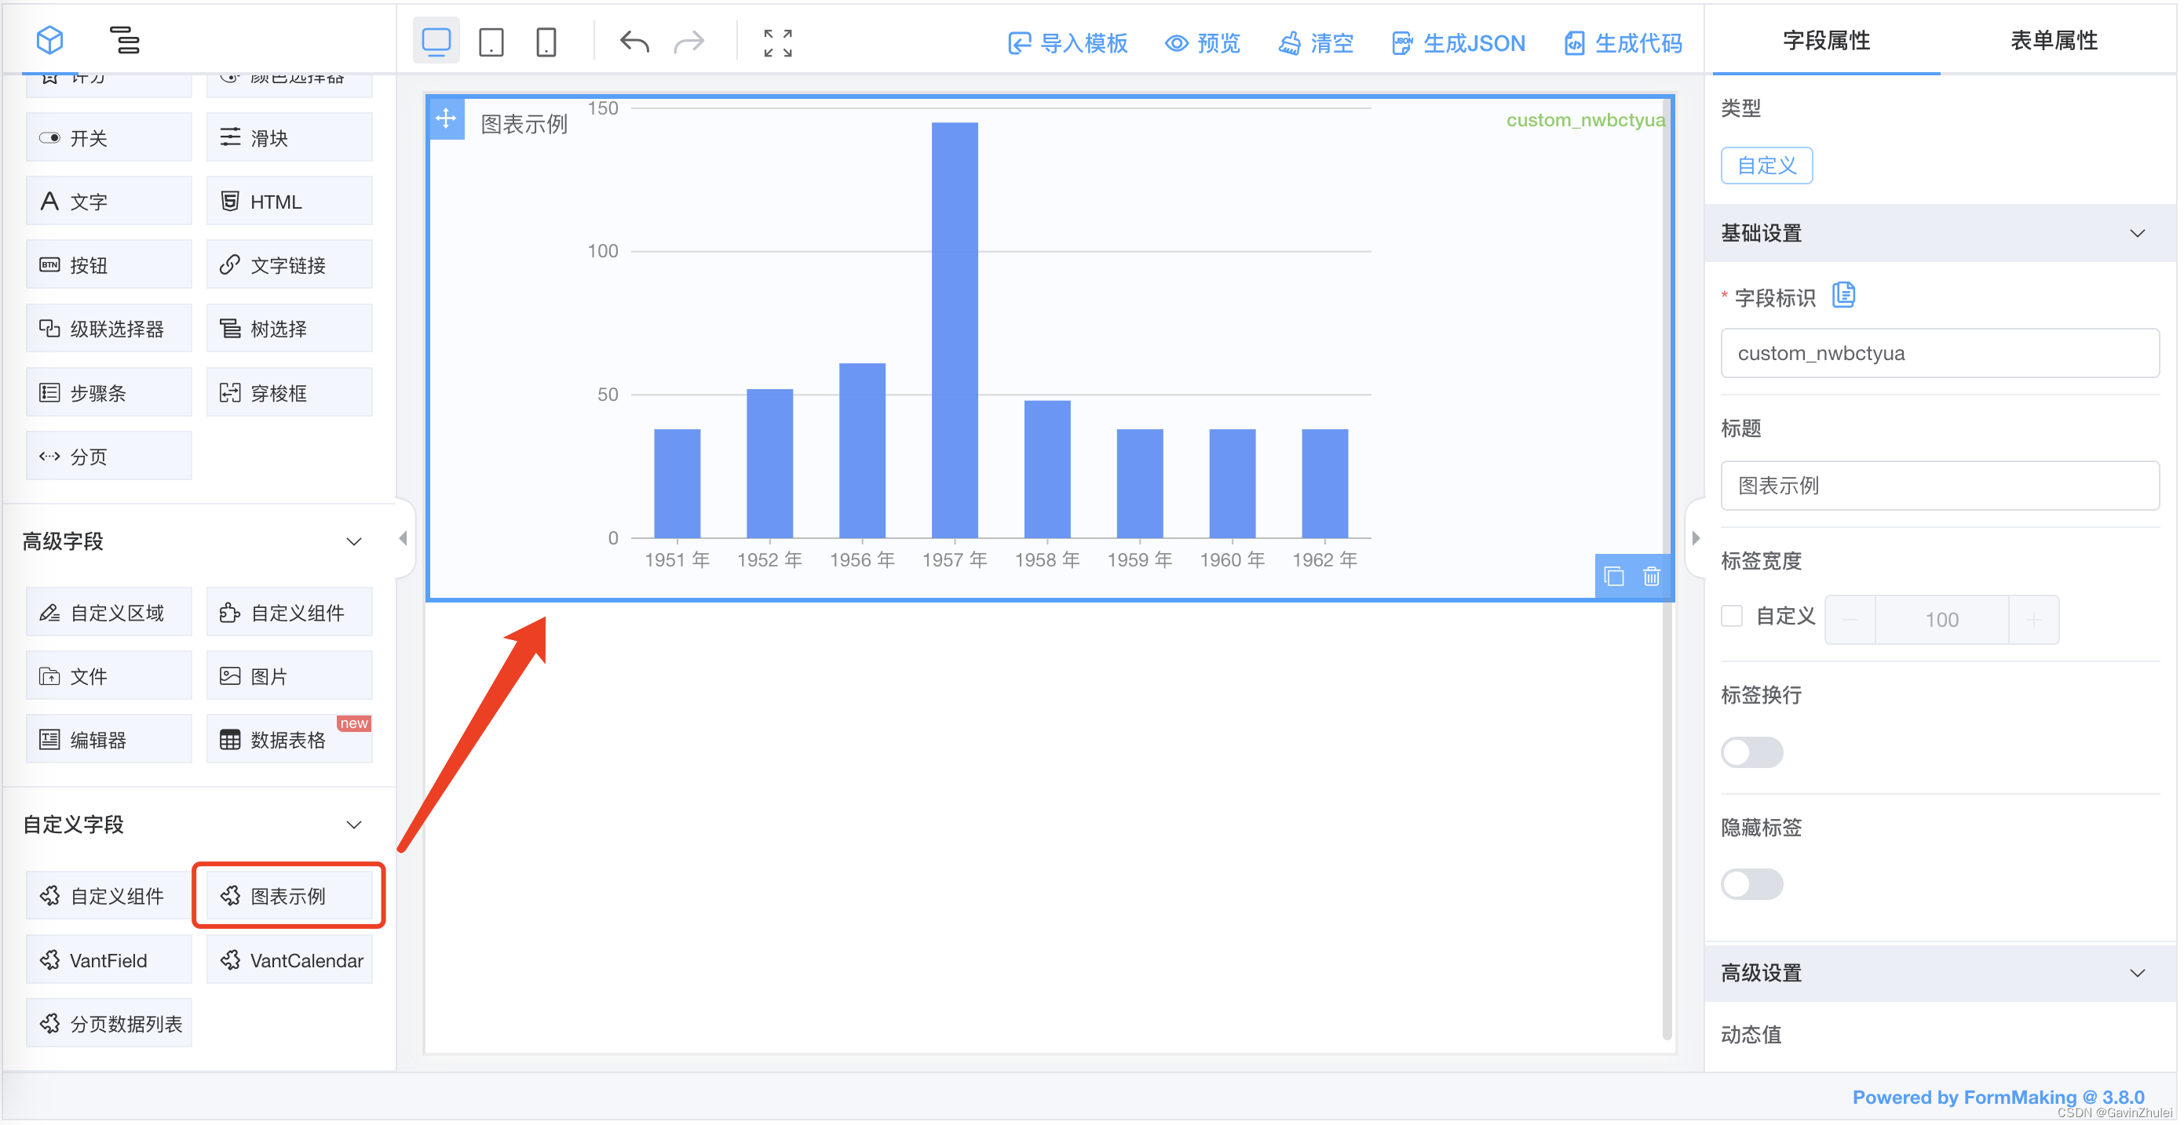
Task: Switch to 字段属性 tab
Action: pyautogui.click(x=1826, y=40)
